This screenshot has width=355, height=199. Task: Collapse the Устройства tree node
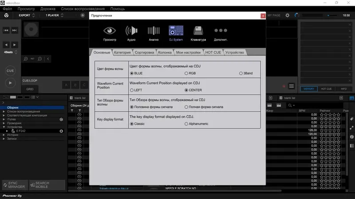tap(4, 127)
